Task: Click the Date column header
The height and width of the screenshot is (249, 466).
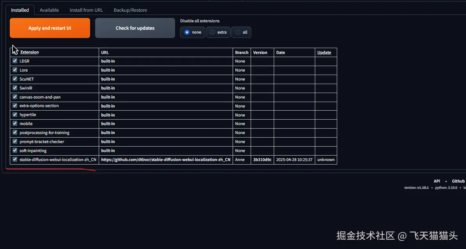Action: pyautogui.click(x=280, y=52)
